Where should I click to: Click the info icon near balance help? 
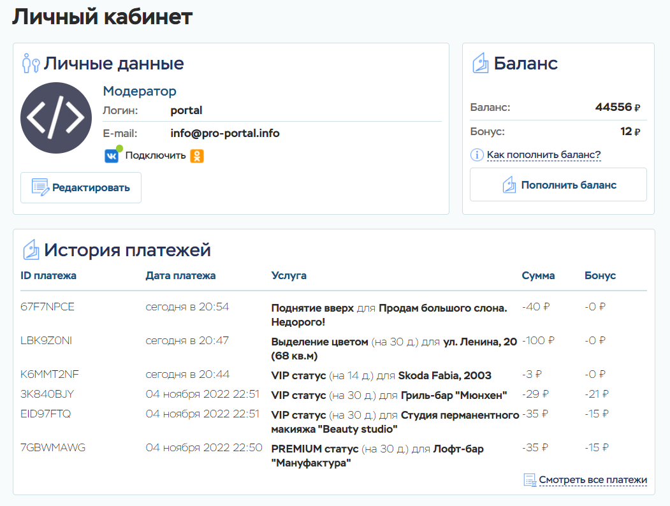pyautogui.click(x=477, y=155)
